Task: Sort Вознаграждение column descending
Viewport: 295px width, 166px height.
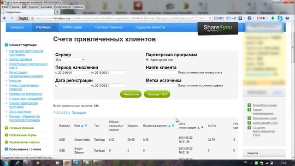Action: click(x=173, y=126)
